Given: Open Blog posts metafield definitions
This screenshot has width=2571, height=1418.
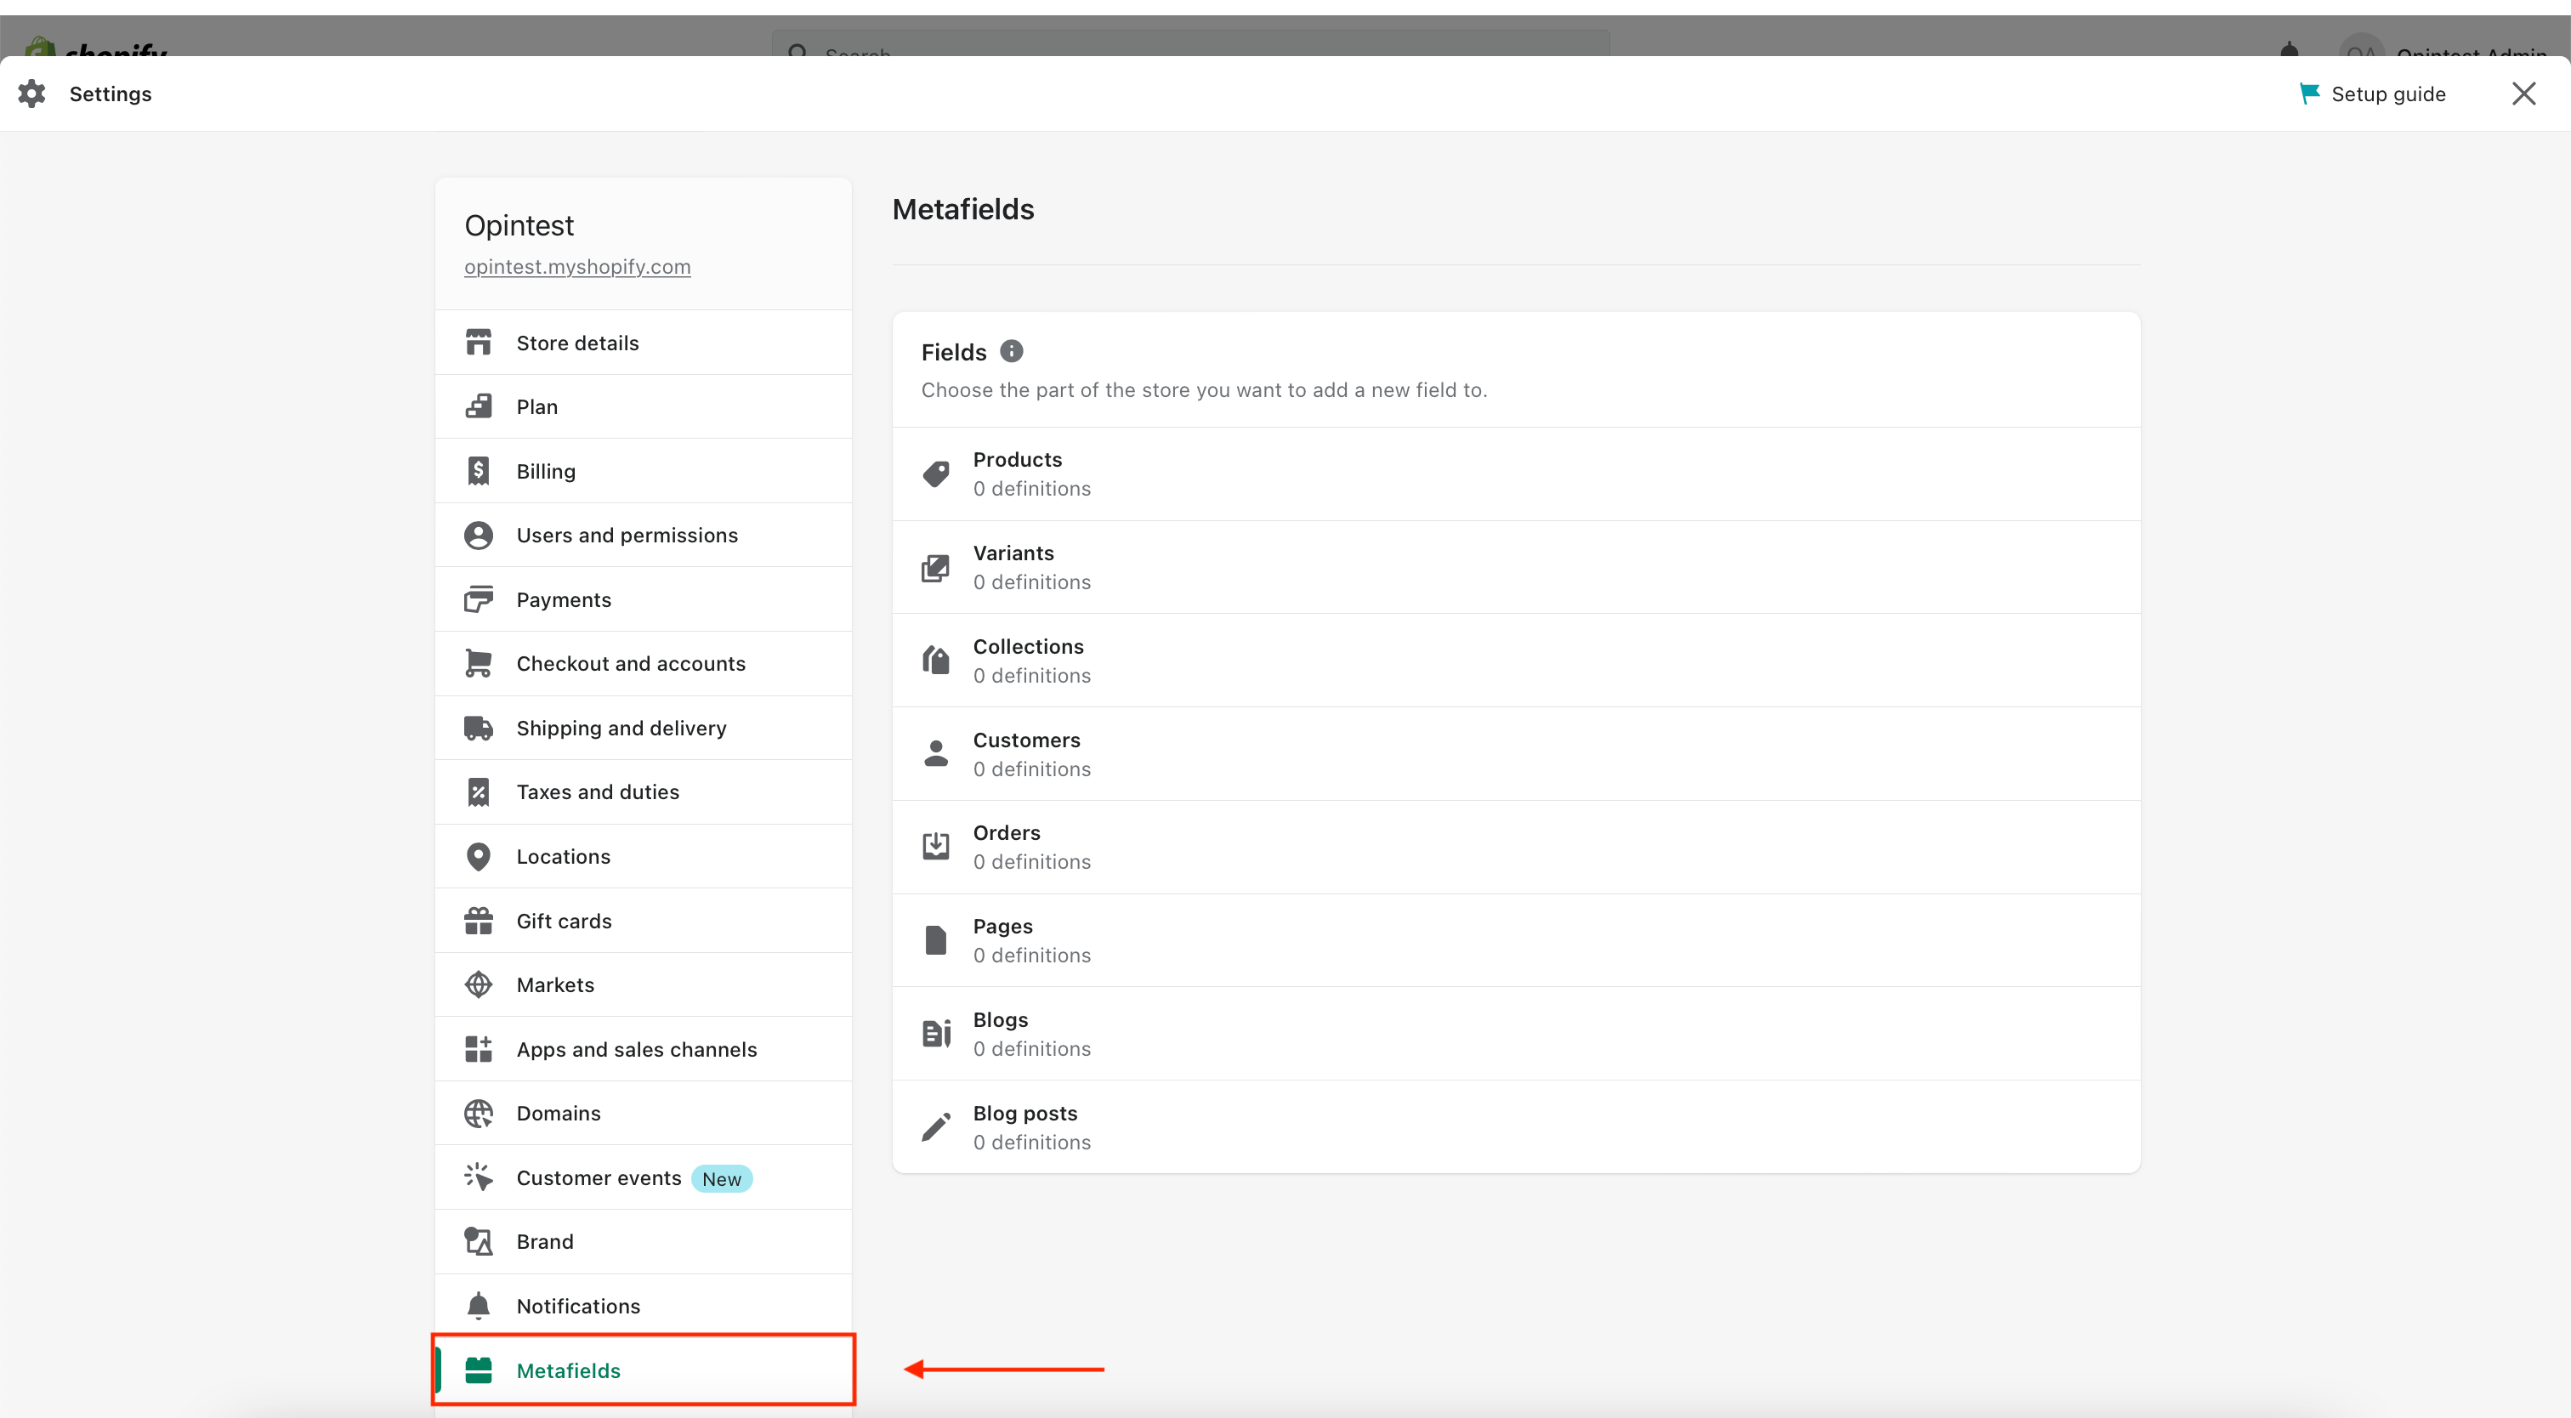Looking at the screenshot, I should (1515, 1126).
